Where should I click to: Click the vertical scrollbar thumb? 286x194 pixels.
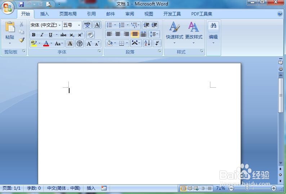click(281, 95)
